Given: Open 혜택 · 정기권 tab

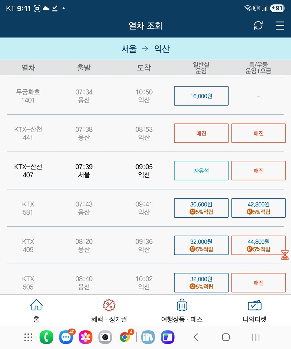Looking at the screenshot, I should click(x=109, y=311).
